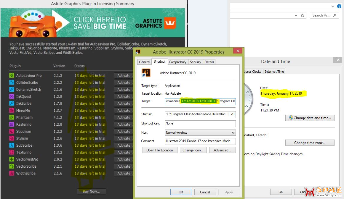This screenshot has height=199, width=344.
Task: Click inside the Start in field
Action: pos(200,114)
